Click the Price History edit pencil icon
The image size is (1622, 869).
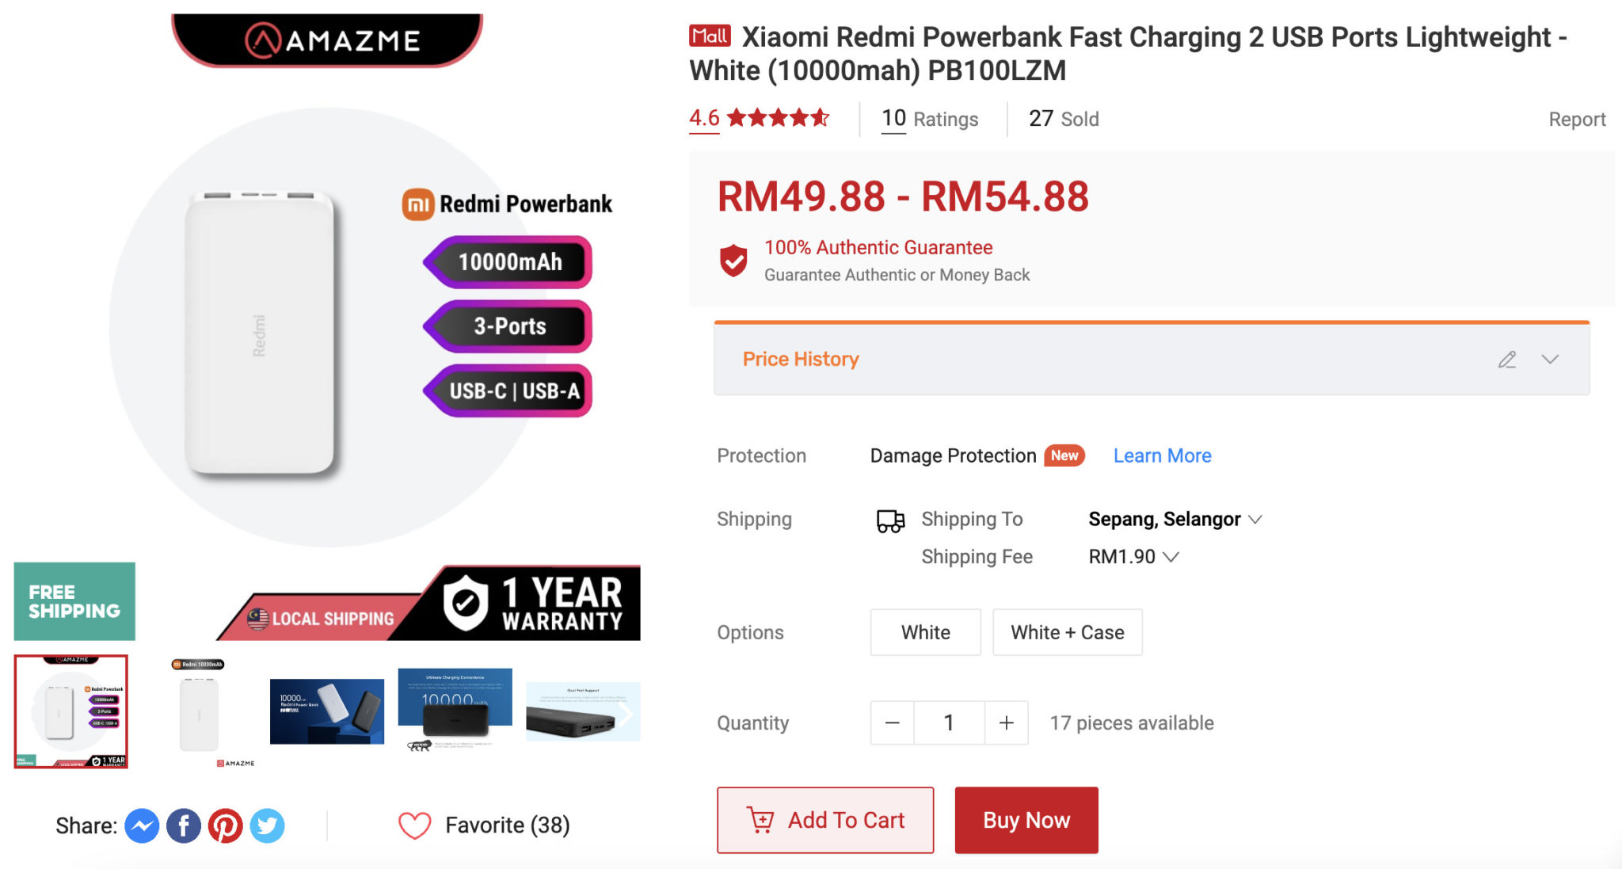(x=1506, y=360)
